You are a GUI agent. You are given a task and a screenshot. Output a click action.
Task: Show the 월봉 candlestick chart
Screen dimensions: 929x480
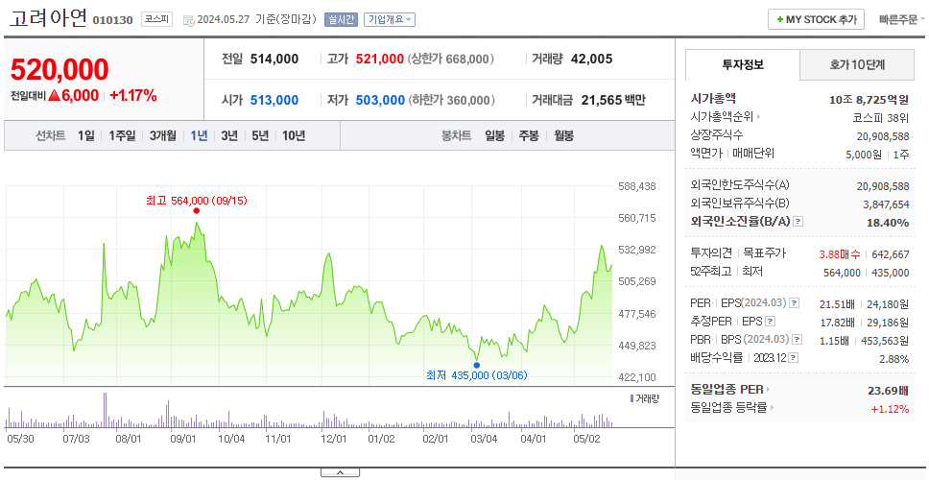coord(564,135)
